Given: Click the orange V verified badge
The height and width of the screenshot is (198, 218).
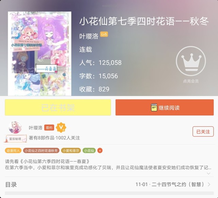Looking at the screenshot, I should pos(61,128).
